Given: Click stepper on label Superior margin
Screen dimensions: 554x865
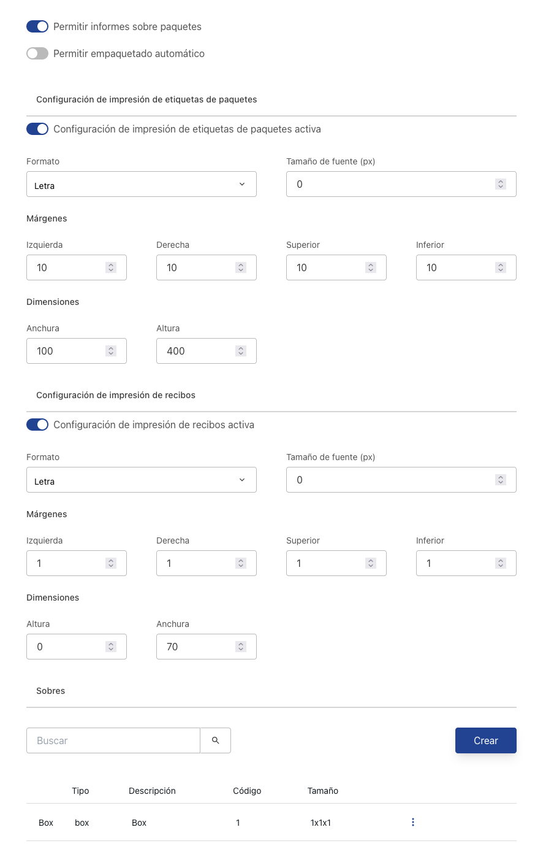Looking at the screenshot, I should (371, 267).
